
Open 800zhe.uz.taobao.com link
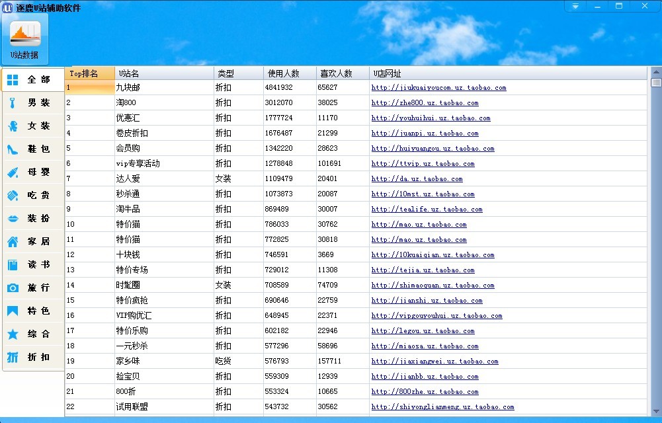click(x=425, y=391)
